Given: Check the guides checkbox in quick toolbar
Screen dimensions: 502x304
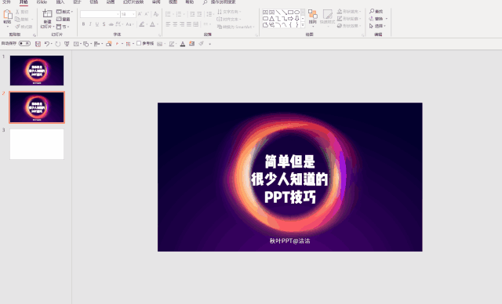Looking at the screenshot, I should click(x=139, y=43).
